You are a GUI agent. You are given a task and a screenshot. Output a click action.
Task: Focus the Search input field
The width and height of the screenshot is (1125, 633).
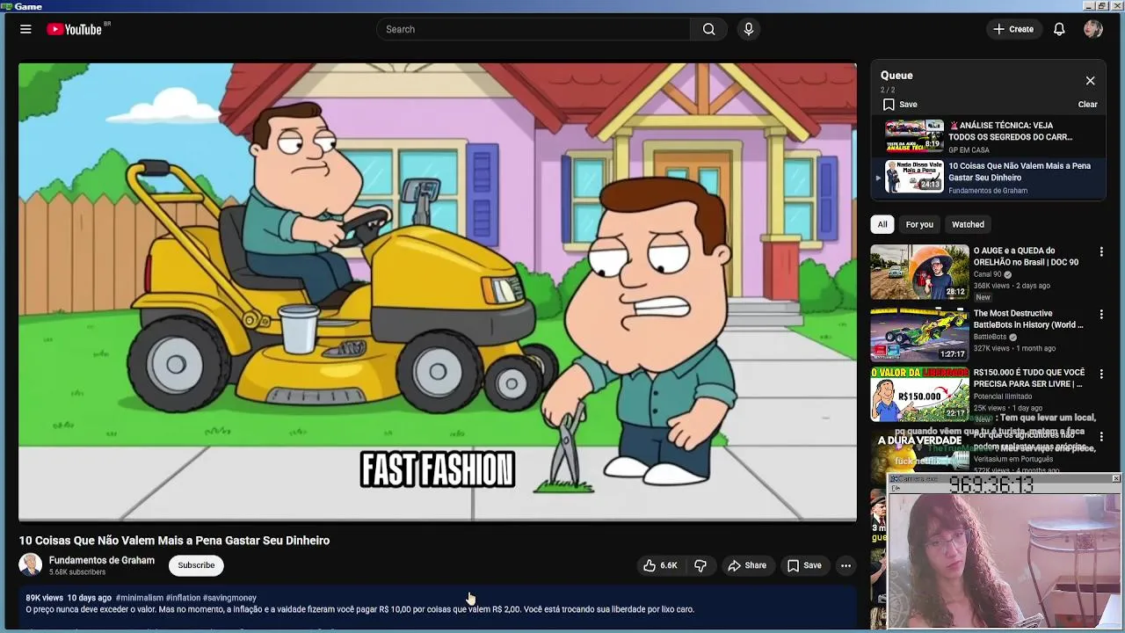click(x=533, y=29)
